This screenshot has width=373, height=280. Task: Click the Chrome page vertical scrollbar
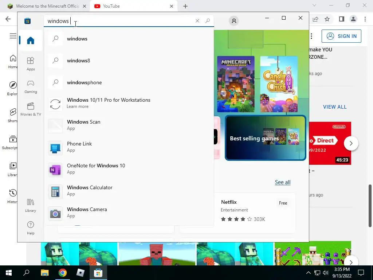370,206
